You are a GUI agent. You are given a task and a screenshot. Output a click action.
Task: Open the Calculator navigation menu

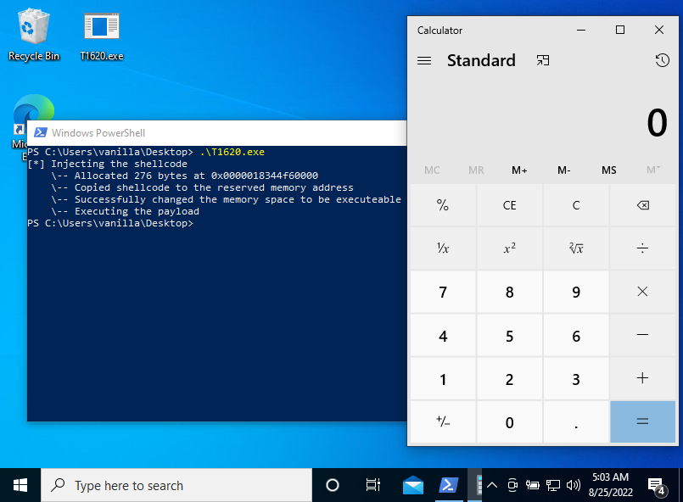pyautogui.click(x=423, y=60)
